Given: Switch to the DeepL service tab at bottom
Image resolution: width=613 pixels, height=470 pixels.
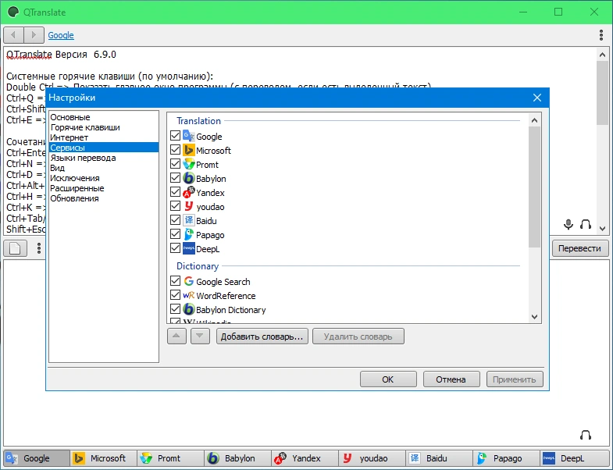Looking at the screenshot, I should point(573,458).
